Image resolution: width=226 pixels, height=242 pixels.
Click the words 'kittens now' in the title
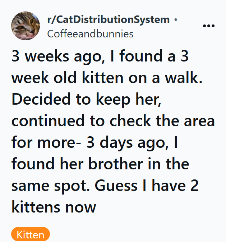pyautogui.click(x=54, y=207)
